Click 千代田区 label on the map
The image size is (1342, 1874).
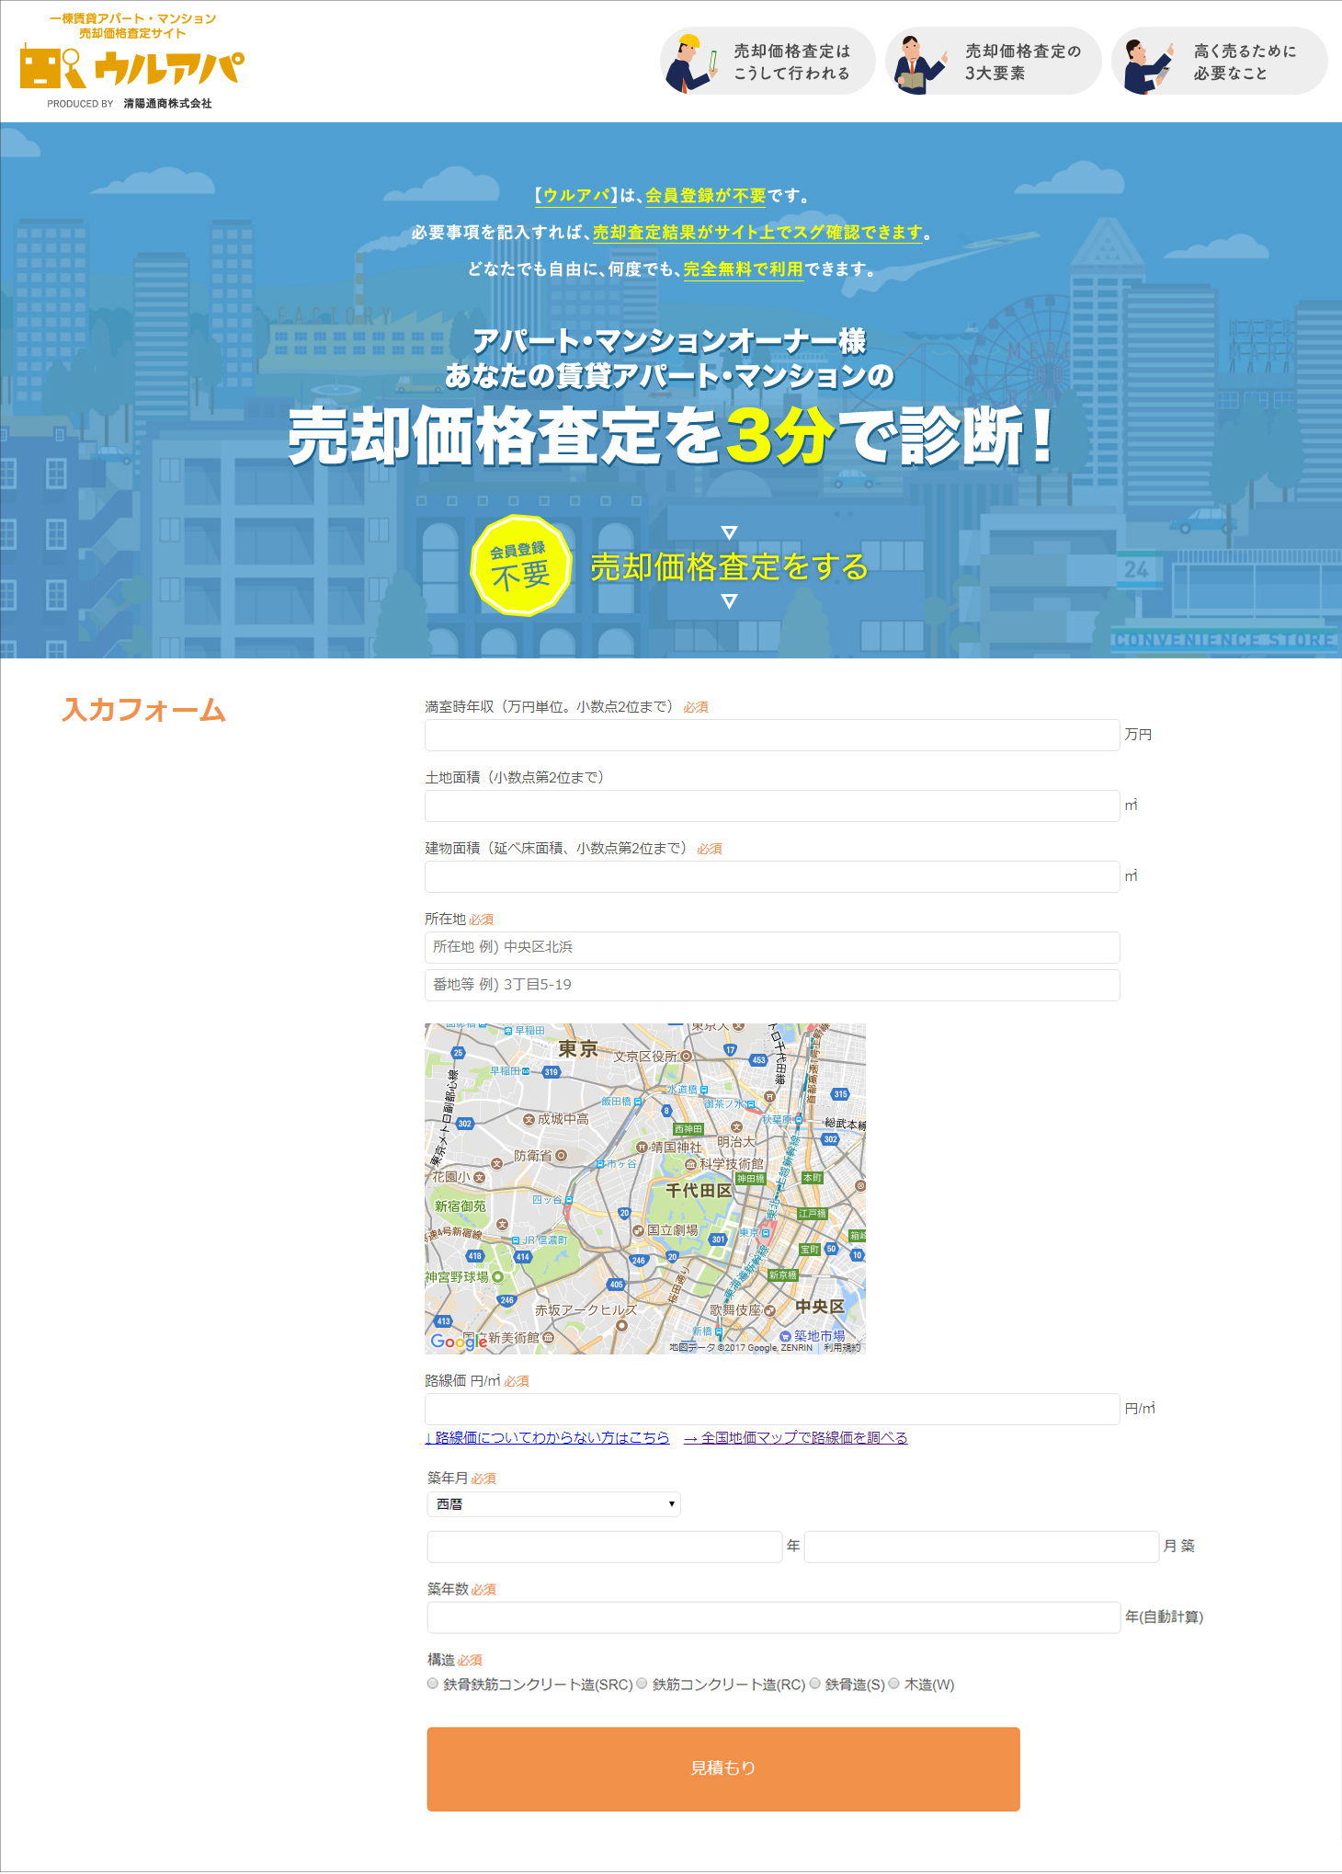[699, 1190]
